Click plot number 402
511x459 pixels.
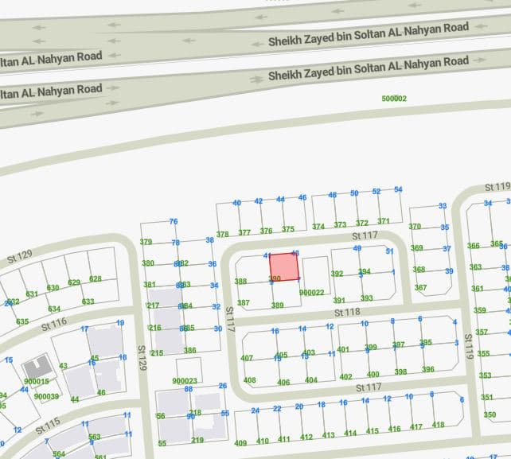[x=345, y=376]
